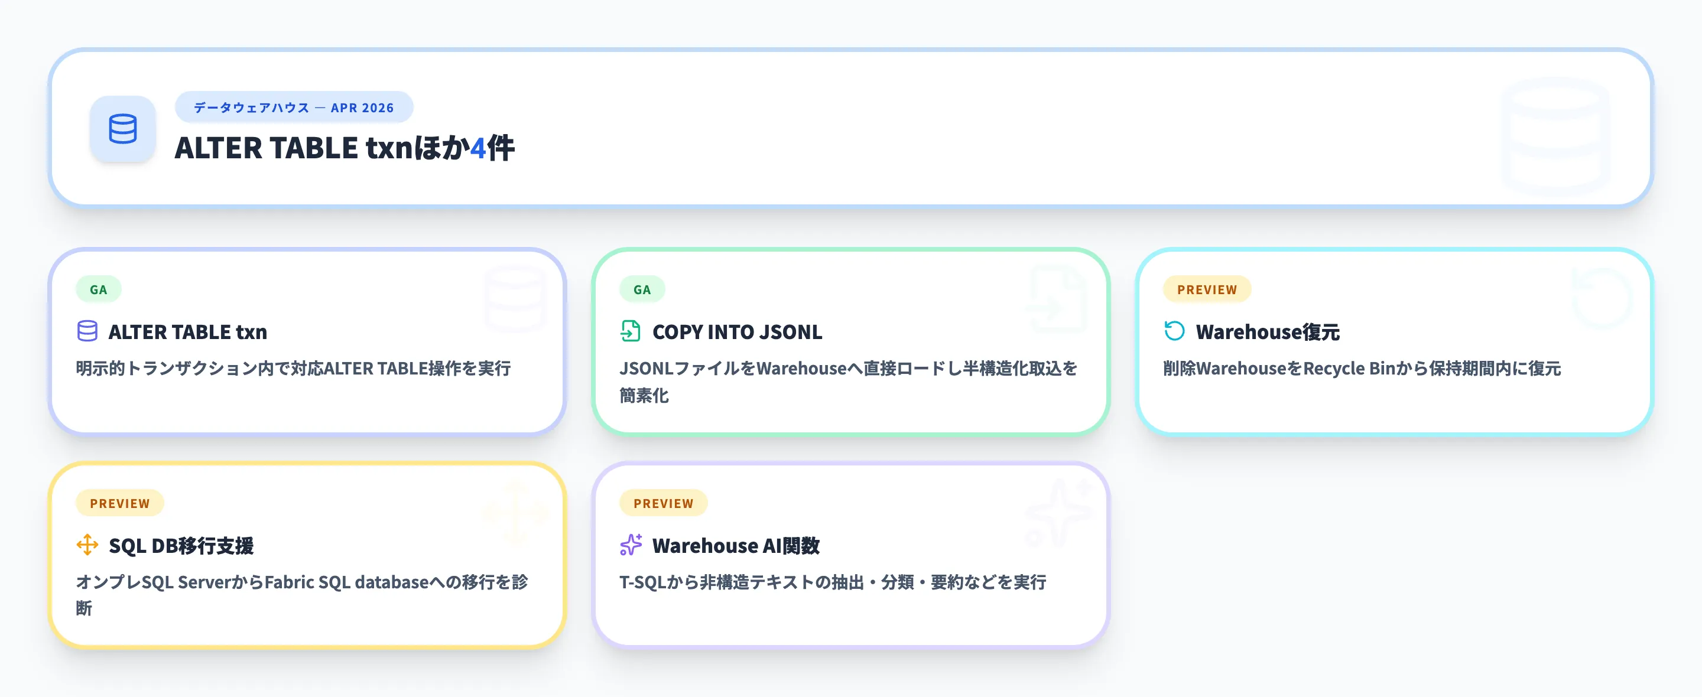Open the Warehouse AI関数 card title
The image size is (1702, 697).
pyautogui.click(x=736, y=546)
